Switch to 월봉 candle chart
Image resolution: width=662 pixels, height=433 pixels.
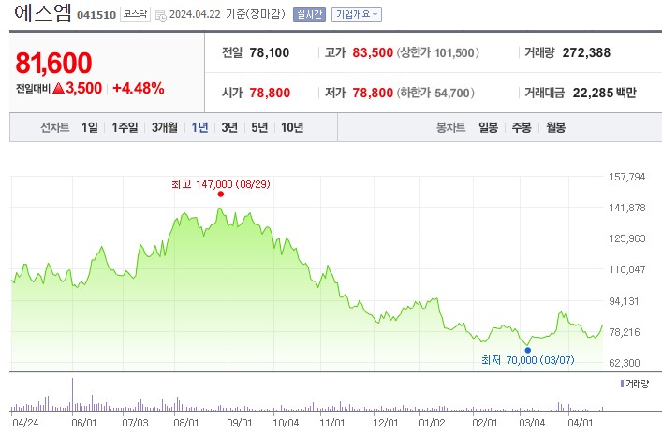pyautogui.click(x=555, y=127)
